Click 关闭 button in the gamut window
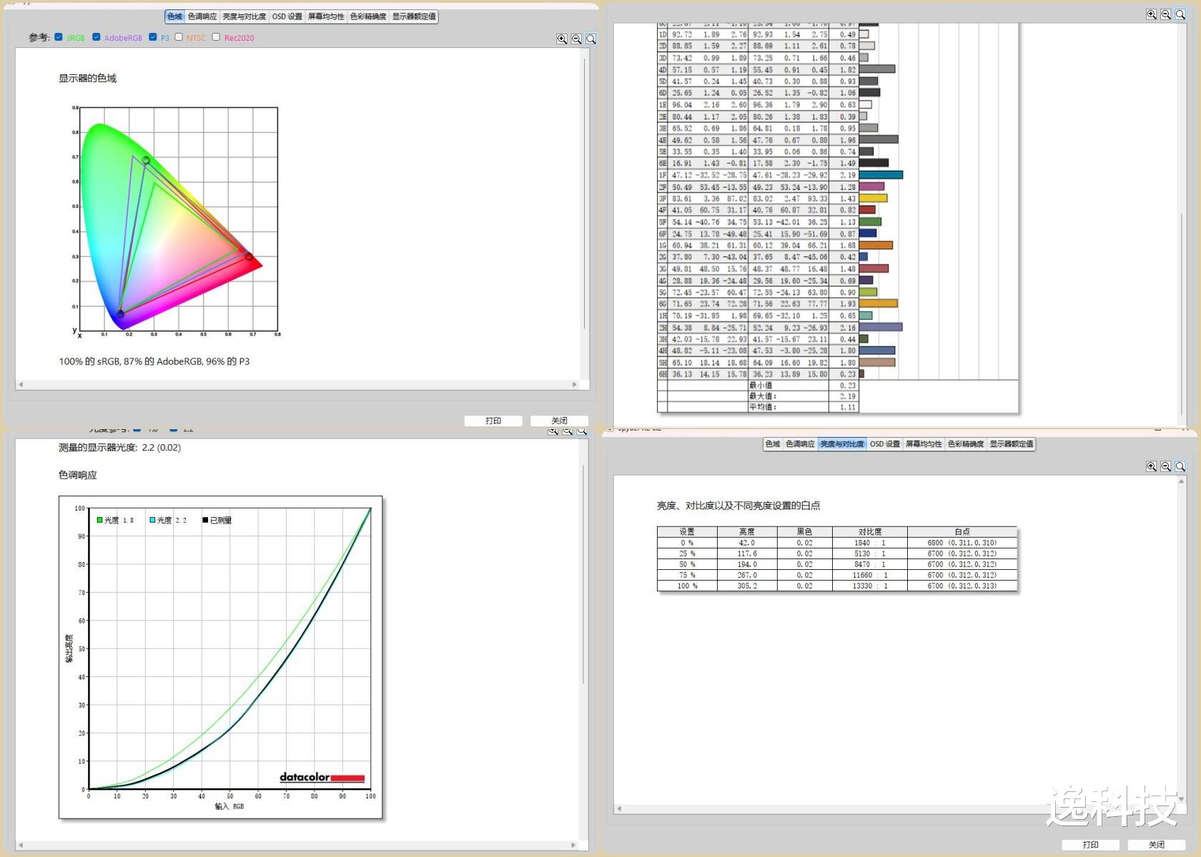 point(559,421)
